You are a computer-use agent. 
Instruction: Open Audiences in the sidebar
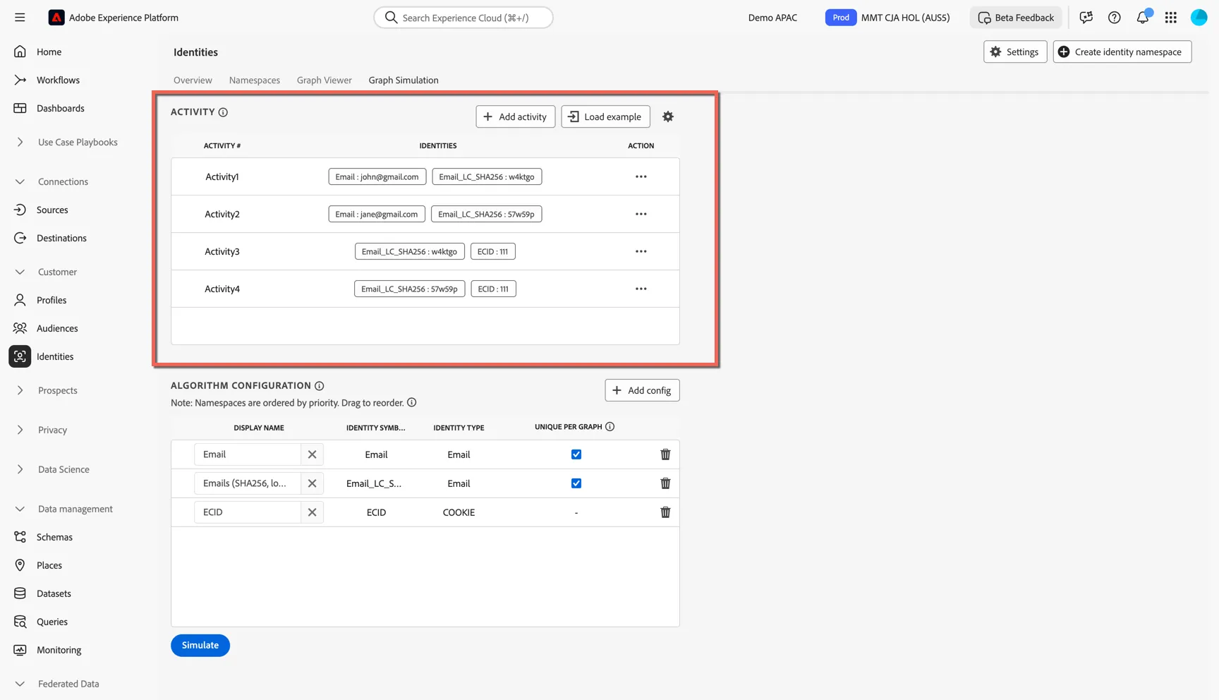click(x=57, y=328)
